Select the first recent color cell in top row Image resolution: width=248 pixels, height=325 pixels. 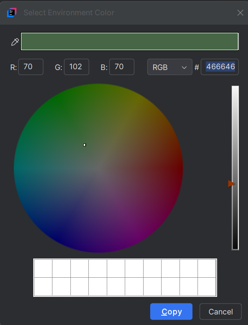(x=43, y=268)
